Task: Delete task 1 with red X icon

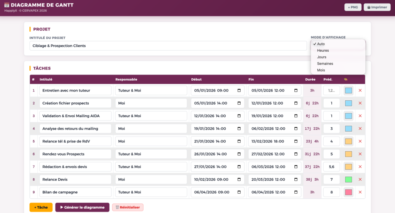Action: click(360, 91)
